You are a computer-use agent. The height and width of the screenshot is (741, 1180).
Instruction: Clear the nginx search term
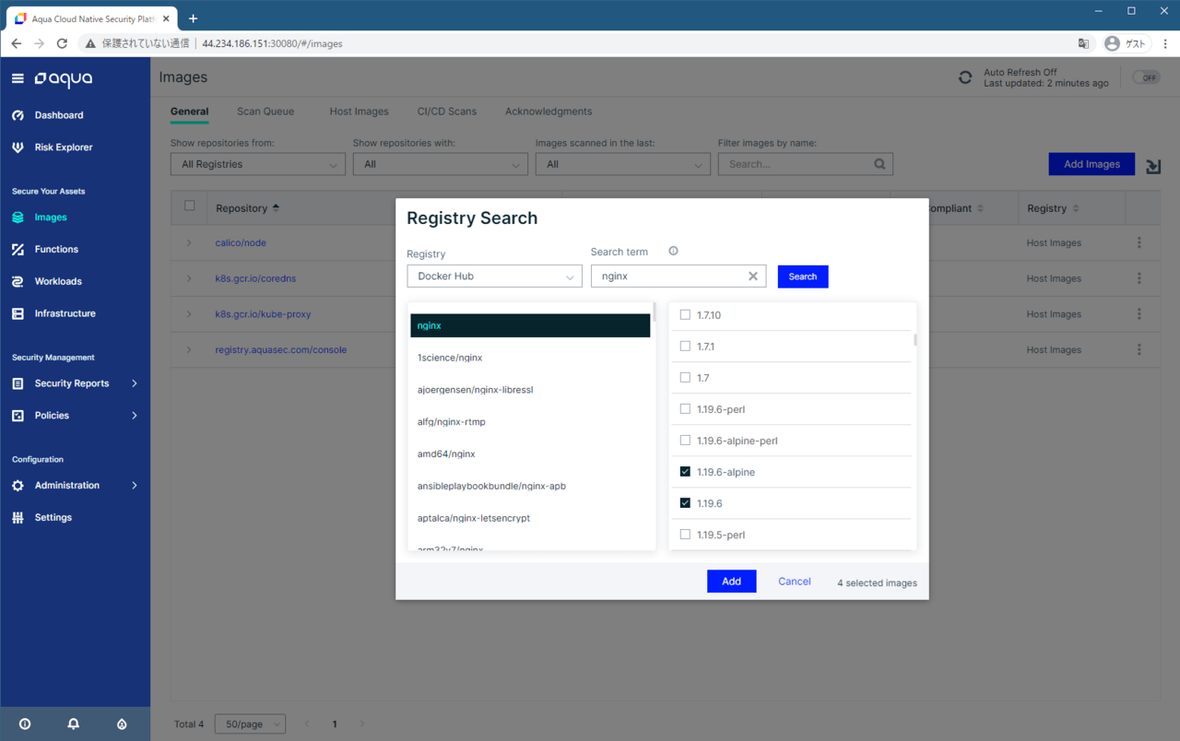pos(753,276)
